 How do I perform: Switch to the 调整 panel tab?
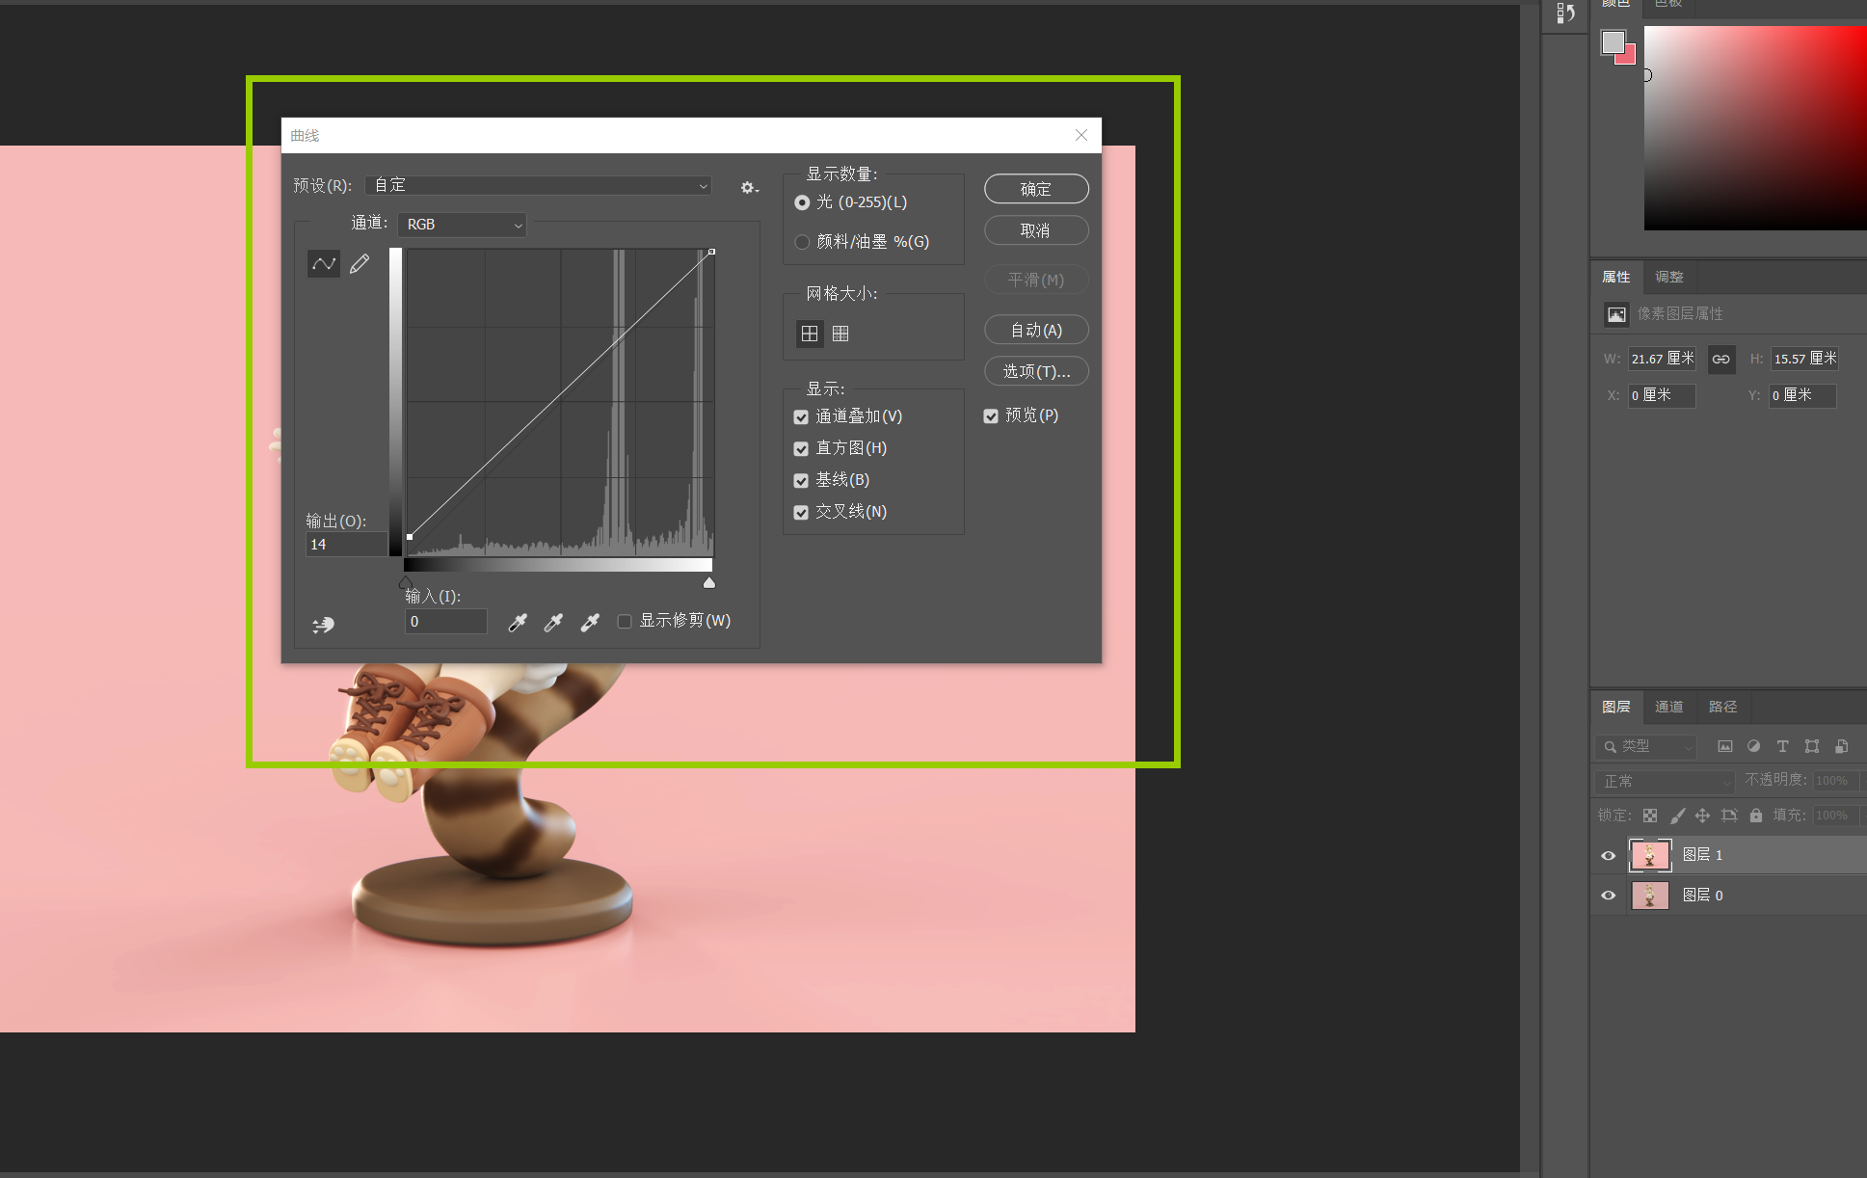(1668, 277)
